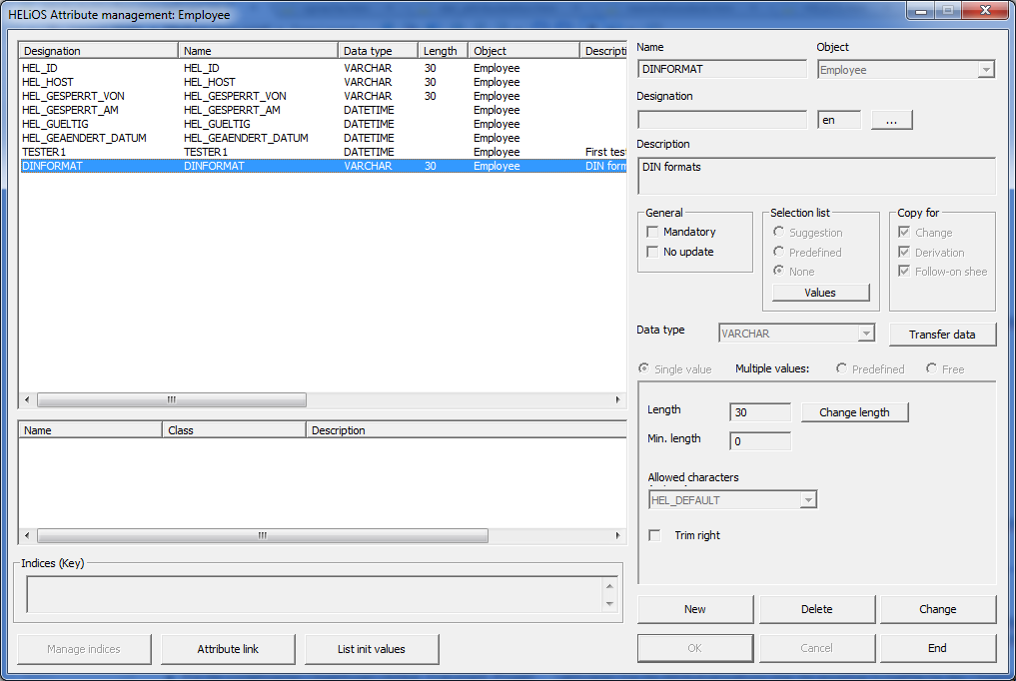Click the Description text field
The height and width of the screenshot is (681, 1016).
815,176
